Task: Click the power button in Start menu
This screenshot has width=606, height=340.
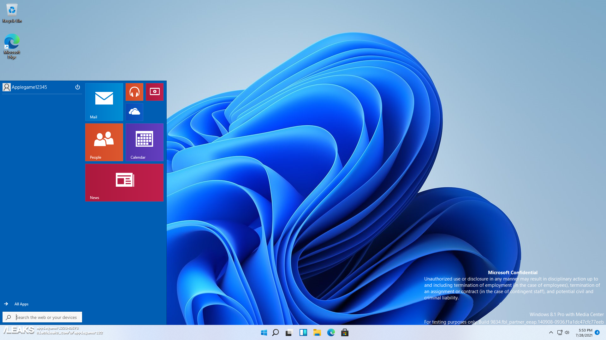Action: click(77, 87)
